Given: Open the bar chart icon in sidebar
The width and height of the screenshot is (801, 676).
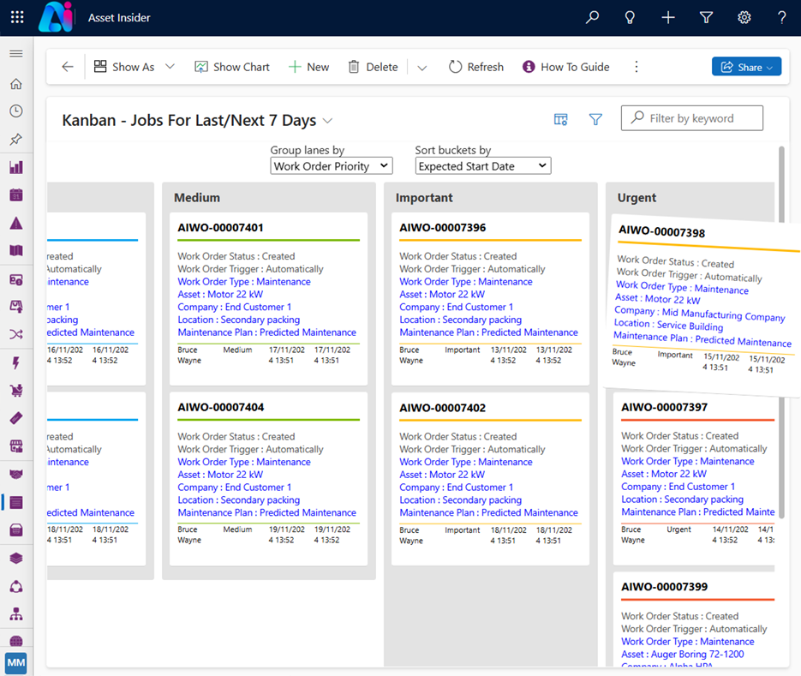Looking at the screenshot, I should [16, 167].
